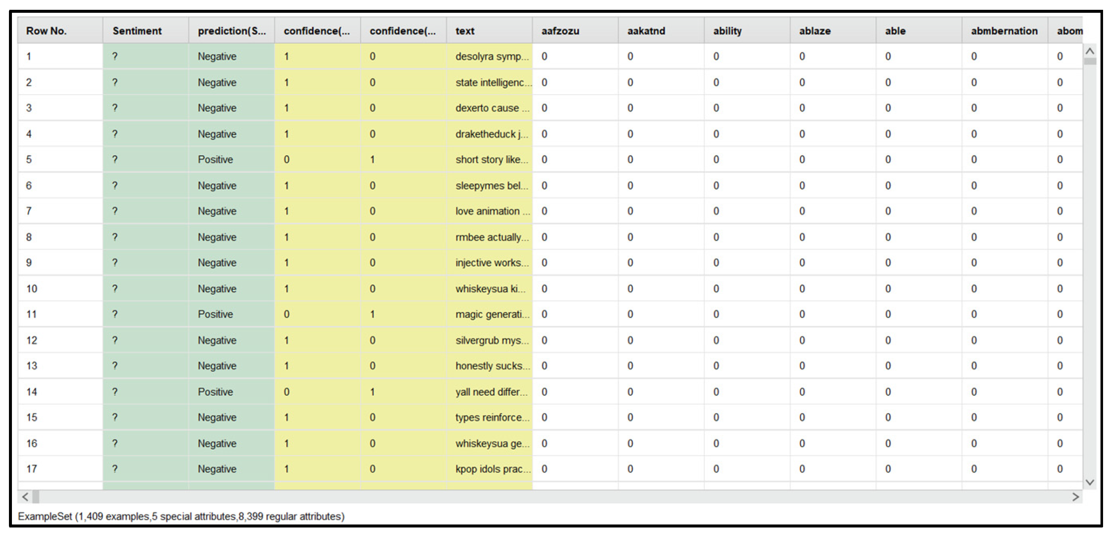The width and height of the screenshot is (1112, 536).
Task: Click the abmbernation column header
Action: (x=1005, y=31)
